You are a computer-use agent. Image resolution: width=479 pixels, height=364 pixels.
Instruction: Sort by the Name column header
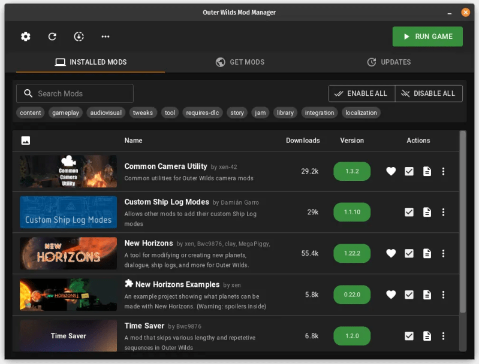133,141
